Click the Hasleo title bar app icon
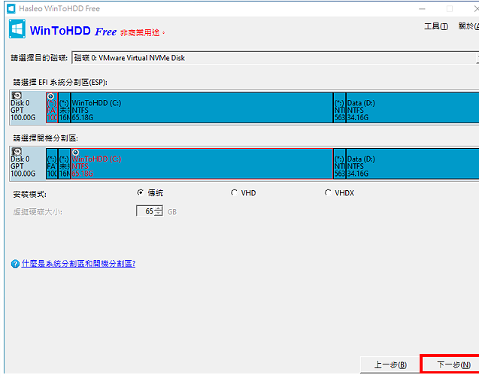The width and height of the screenshot is (479, 378). [x=11, y=8]
